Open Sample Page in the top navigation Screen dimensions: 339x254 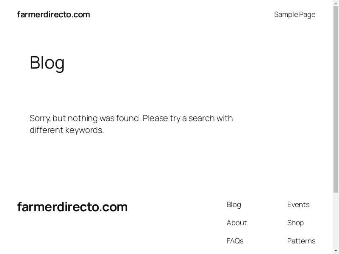coord(295,14)
